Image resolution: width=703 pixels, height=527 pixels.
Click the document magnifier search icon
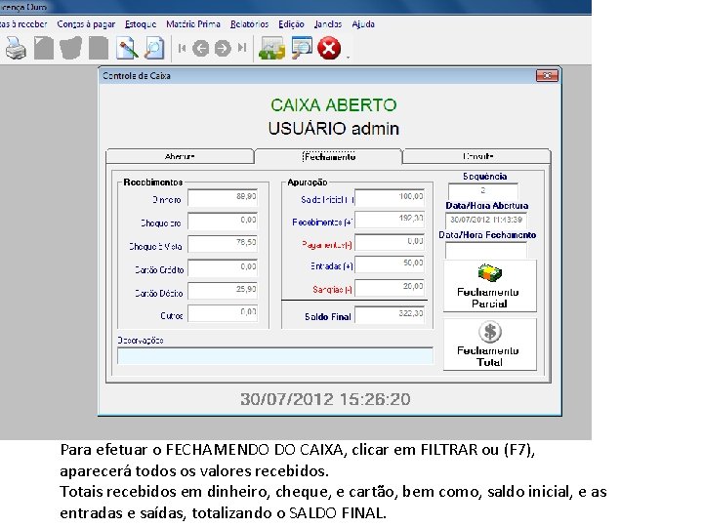pos(154,48)
